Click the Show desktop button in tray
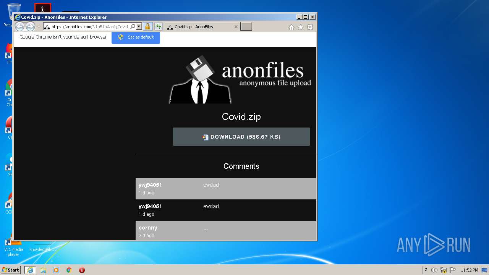The image size is (489, 275). (485, 270)
